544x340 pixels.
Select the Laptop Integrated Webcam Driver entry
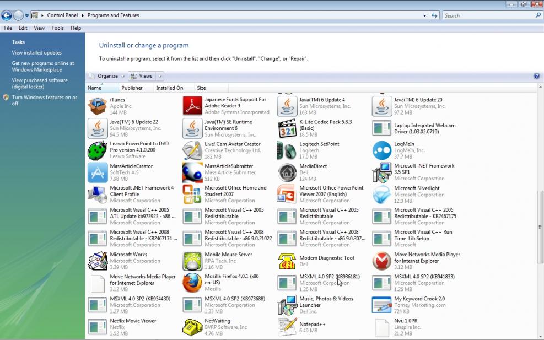[x=416, y=128]
